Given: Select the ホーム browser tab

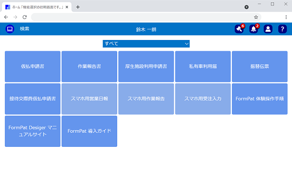Looking at the screenshot, I should pos(37,7).
